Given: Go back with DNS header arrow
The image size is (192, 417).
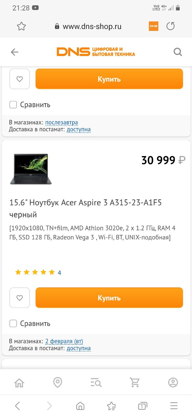Looking at the screenshot, I should click(14, 52).
